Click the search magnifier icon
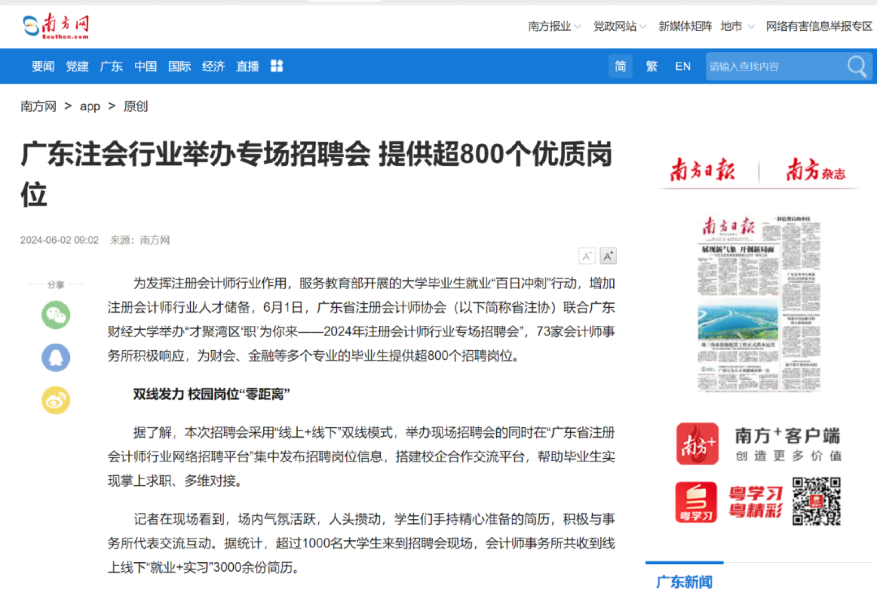 [857, 67]
